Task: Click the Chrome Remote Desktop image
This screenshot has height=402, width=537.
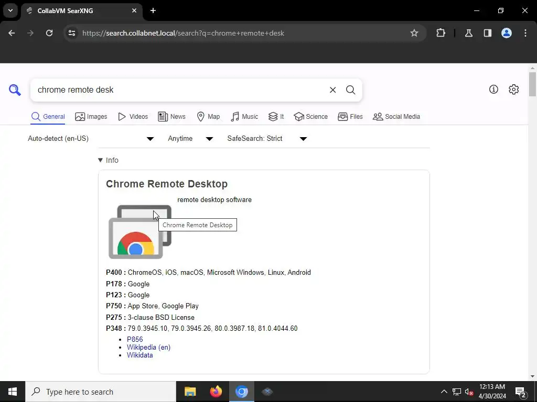Action: 139,232
